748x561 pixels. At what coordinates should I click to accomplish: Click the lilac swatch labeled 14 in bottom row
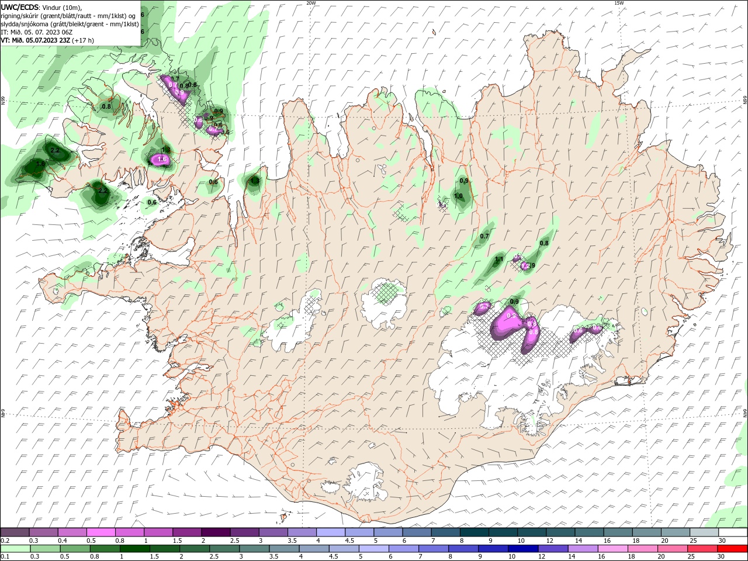point(583,549)
